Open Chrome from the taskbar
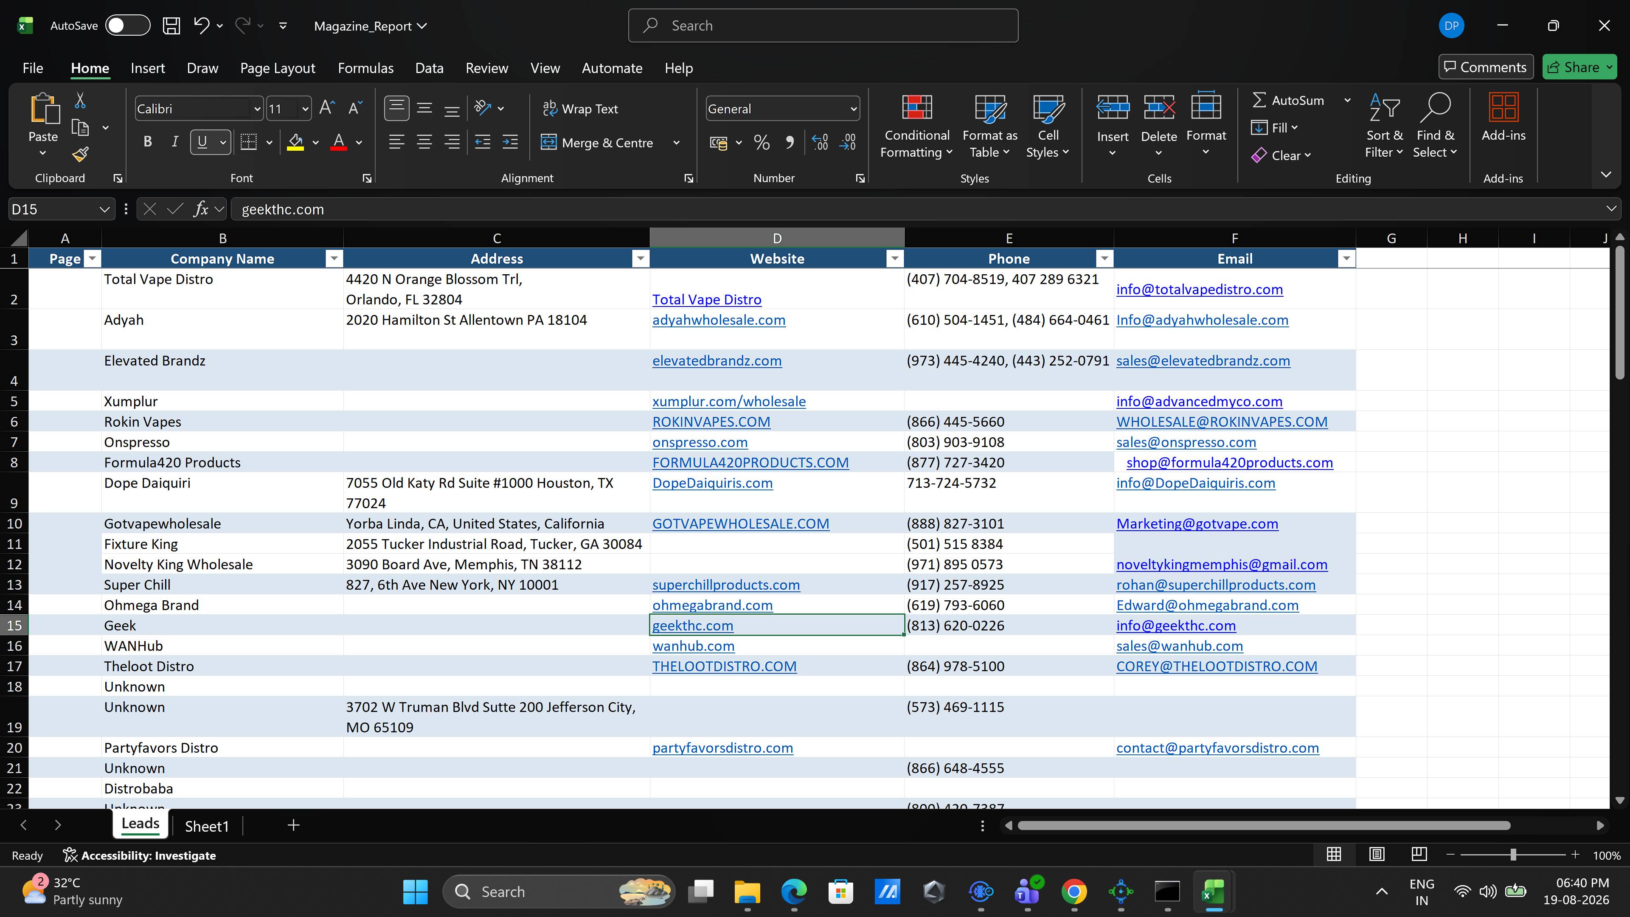1630x917 pixels. 1074,892
